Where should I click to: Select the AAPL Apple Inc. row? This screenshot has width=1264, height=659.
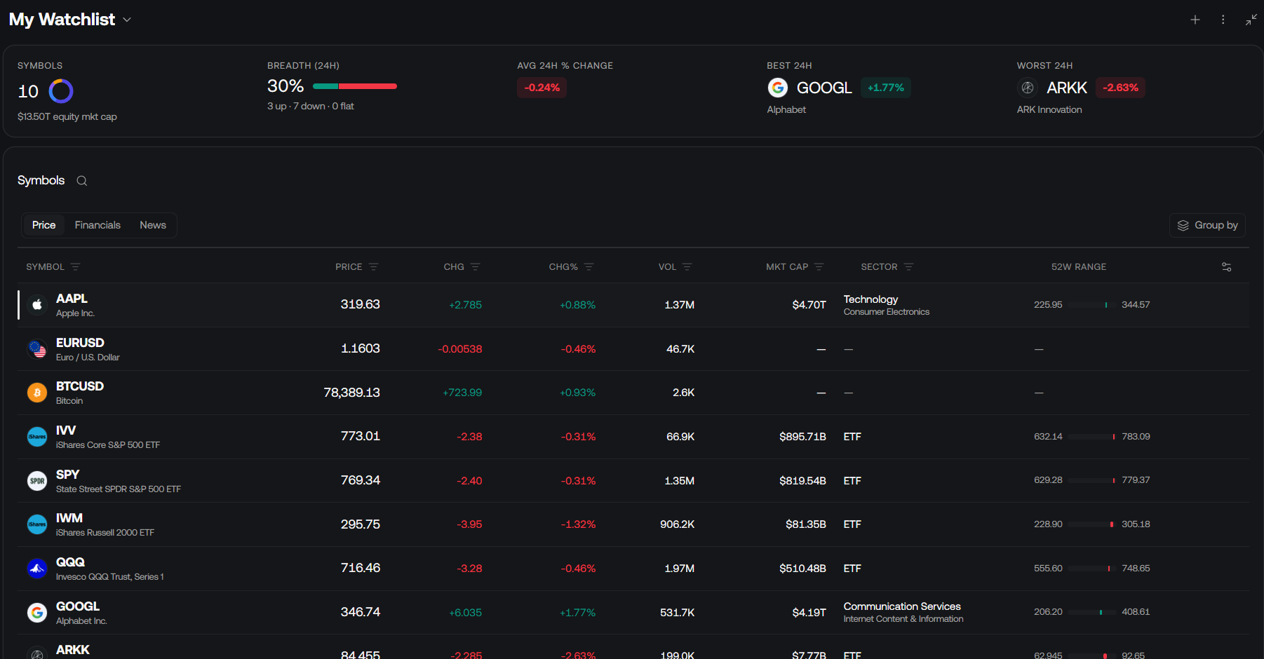(x=633, y=305)
